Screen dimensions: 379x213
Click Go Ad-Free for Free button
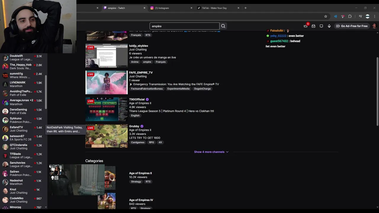click(x=352, y=26)
